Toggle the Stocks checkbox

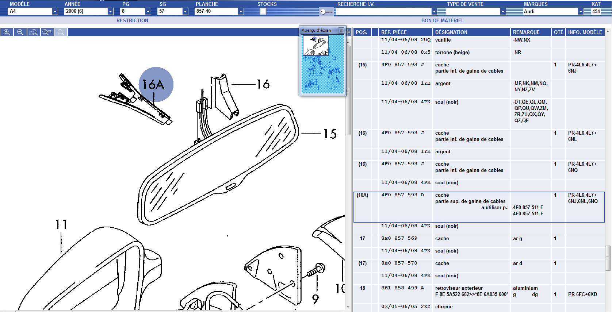(263, 11)
